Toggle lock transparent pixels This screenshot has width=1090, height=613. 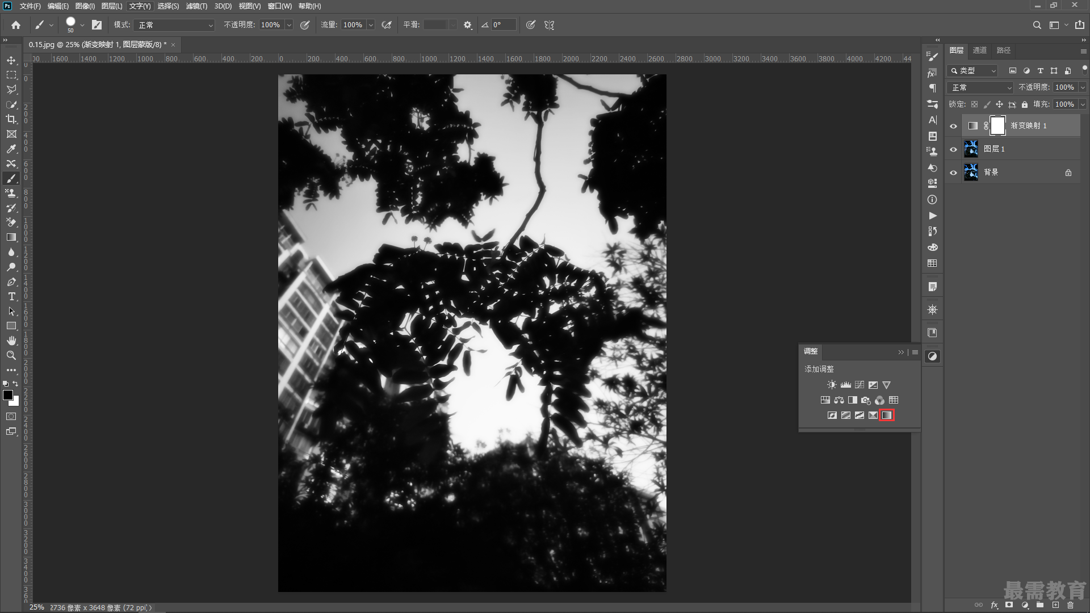[974, 104]
